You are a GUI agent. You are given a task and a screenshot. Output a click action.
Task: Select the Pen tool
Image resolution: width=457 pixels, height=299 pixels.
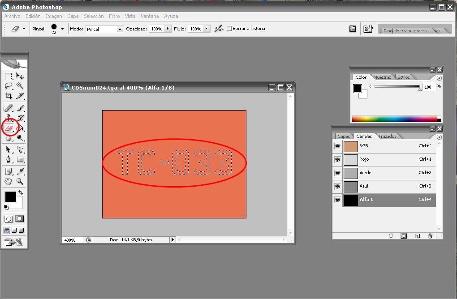pyautogui.click(x=9, y=159)
